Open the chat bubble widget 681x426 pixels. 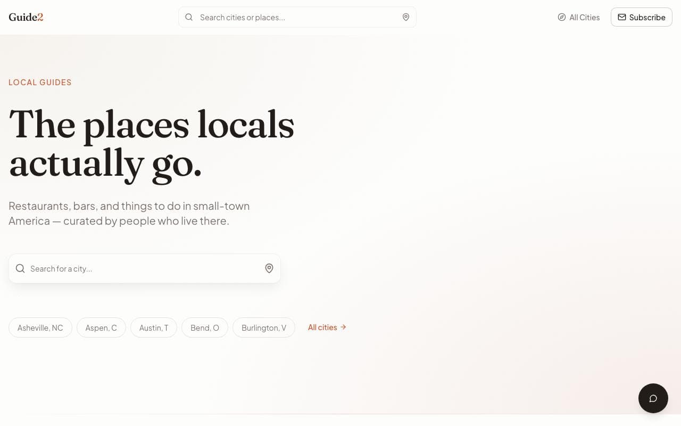[653, 398]
